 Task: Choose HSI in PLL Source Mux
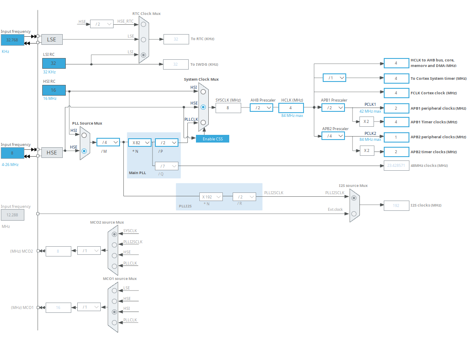coord(84,135)
